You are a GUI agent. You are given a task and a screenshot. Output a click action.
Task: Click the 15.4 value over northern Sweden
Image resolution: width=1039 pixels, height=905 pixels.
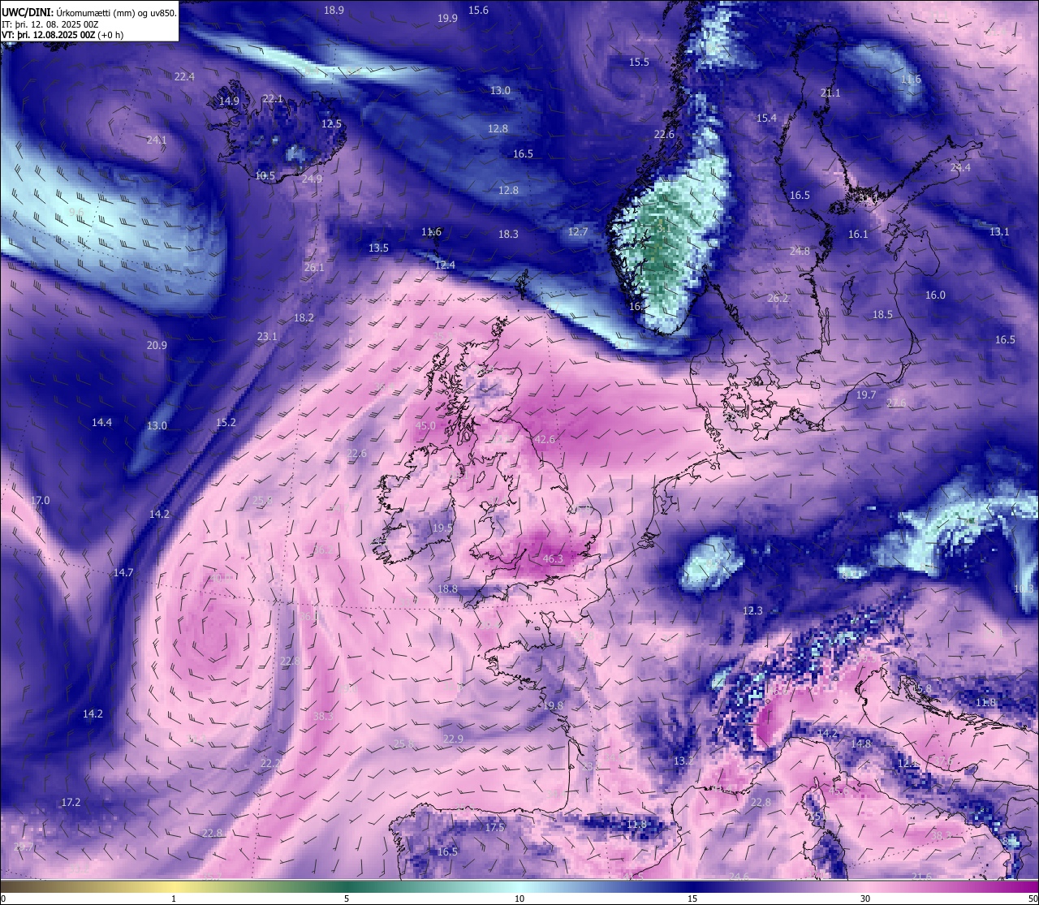click(x=766, y=118)
